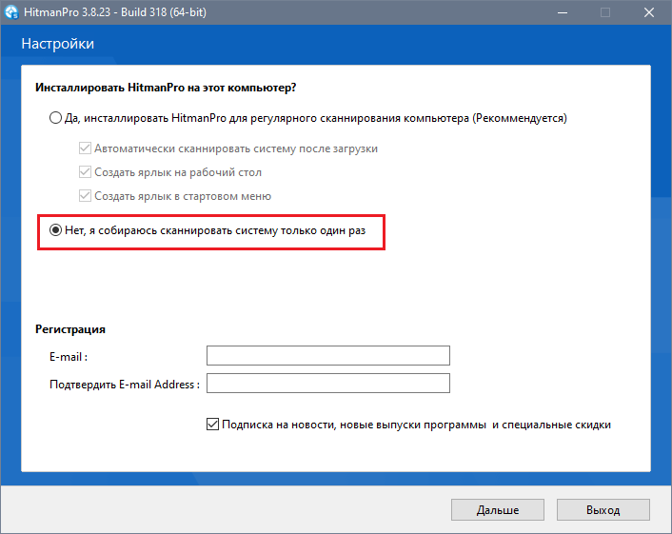The width and height of the screenshot is (672, 534).
Task: Choose 'Нет, я собираюсь сканнировать' one-time scan option
Action: 56,231
